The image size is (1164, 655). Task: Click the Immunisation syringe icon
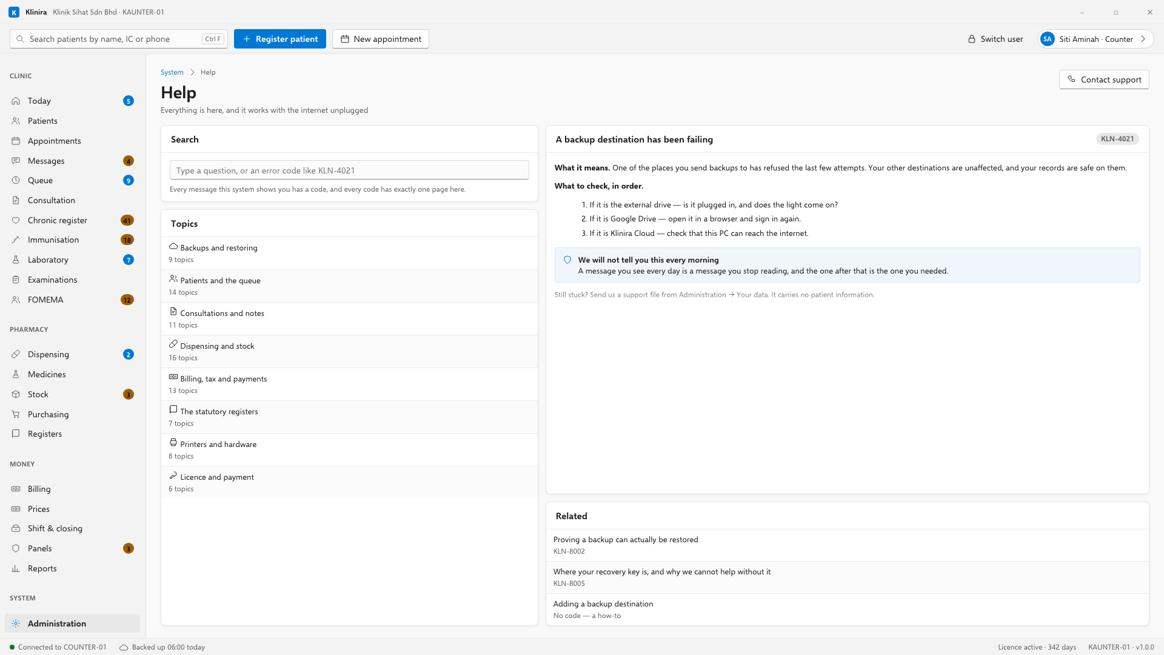click(16, 240)
